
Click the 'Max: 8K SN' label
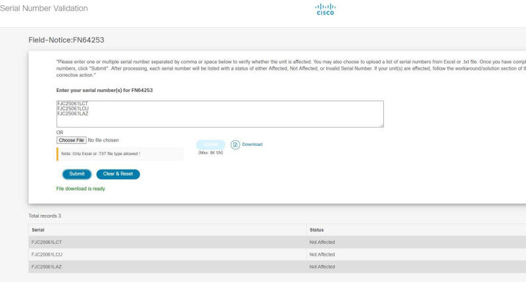210,153
